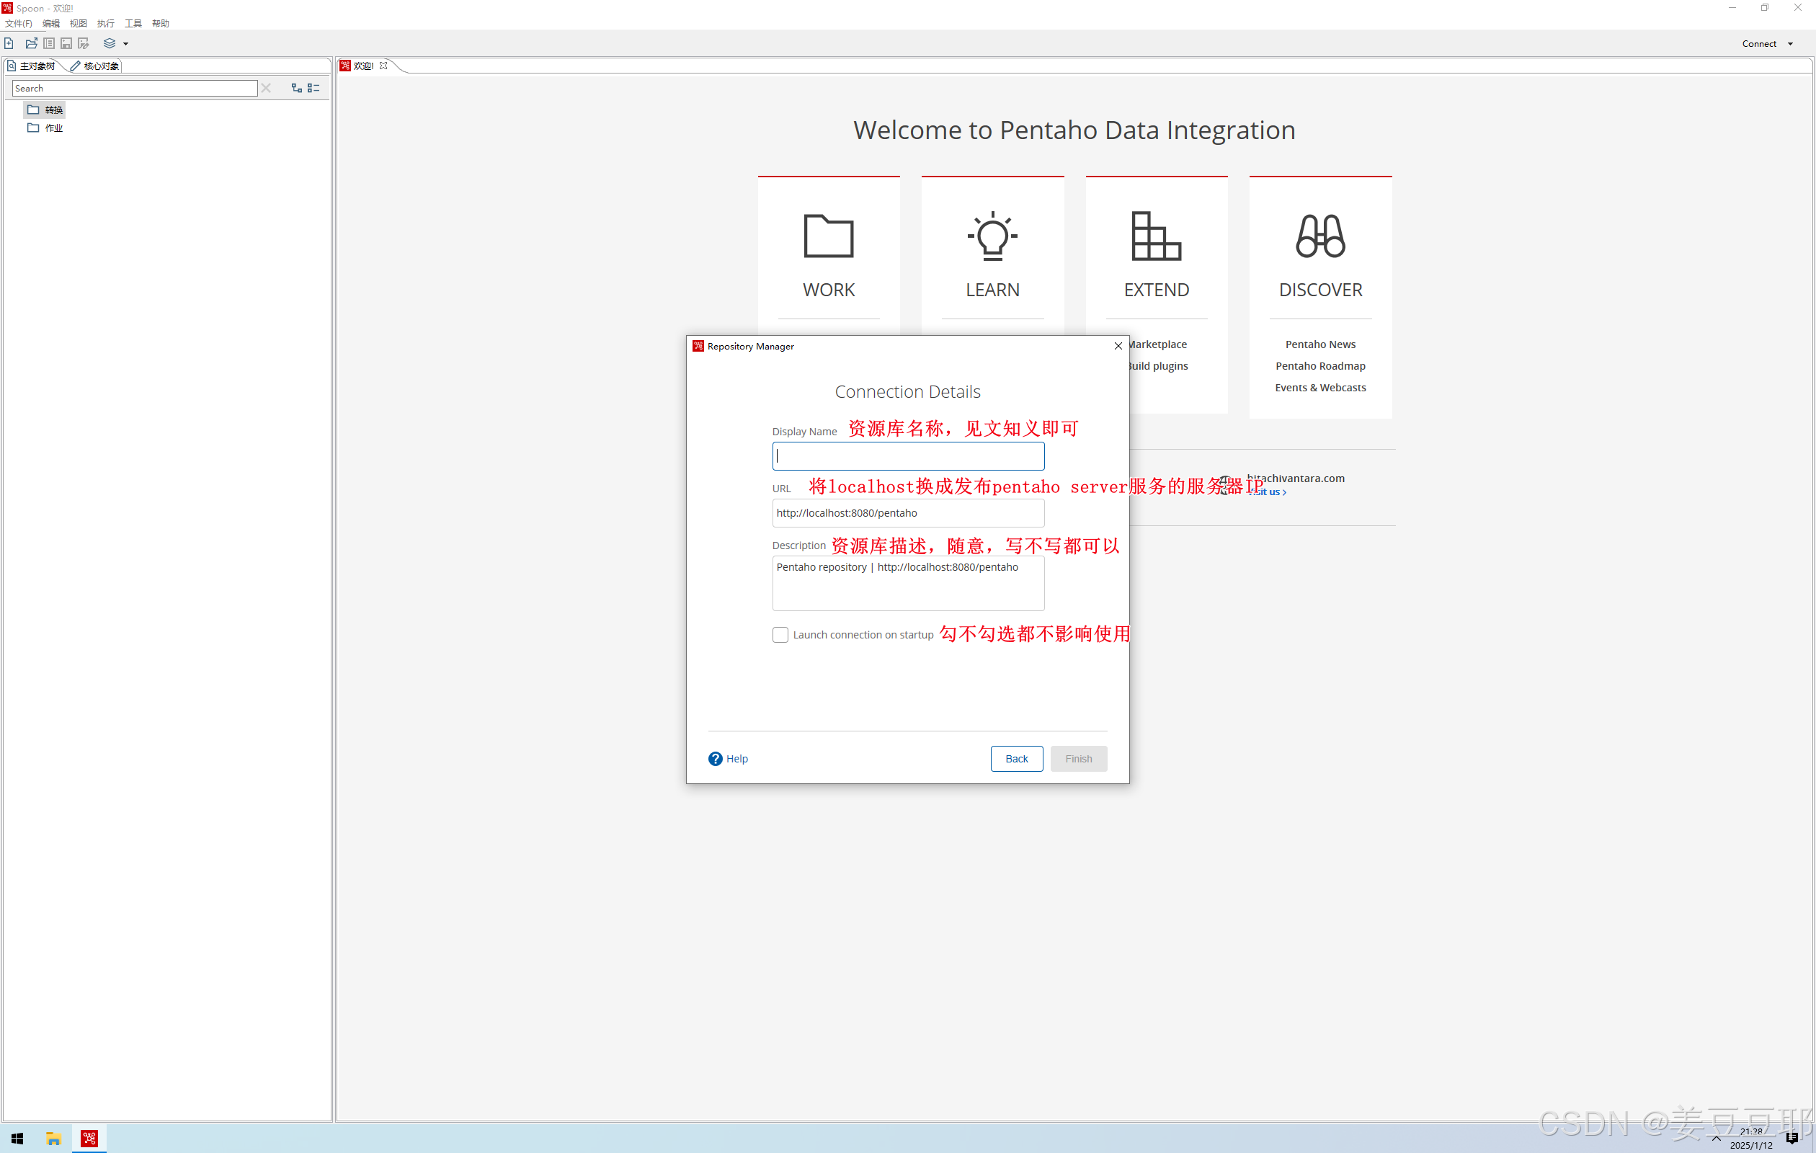Click the Display Name input field
The image size is (1816, 1153).
tap(908, 456)
